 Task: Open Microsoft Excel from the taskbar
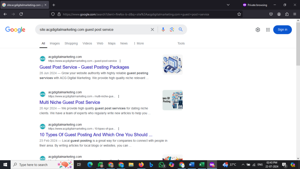tap(202, 165)
